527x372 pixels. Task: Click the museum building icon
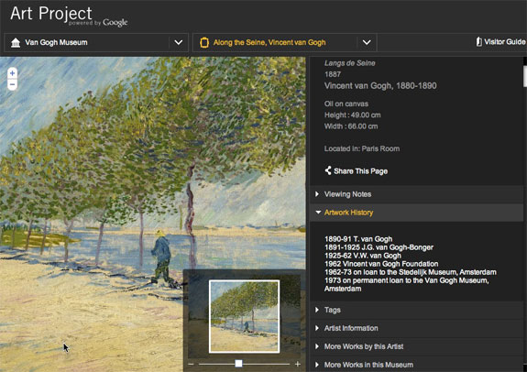16,43
